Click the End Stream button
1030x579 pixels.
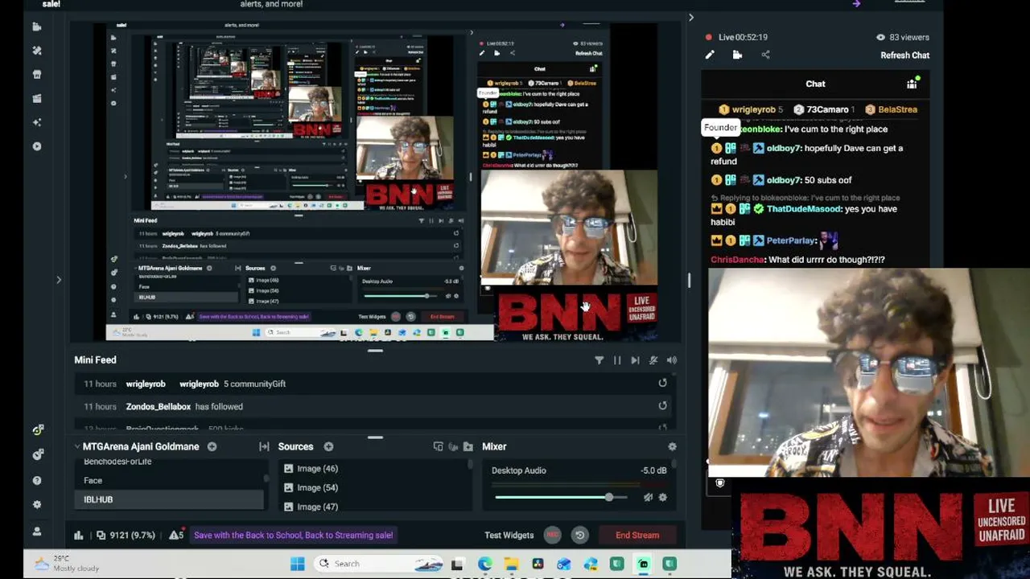(x=637, y=535)
